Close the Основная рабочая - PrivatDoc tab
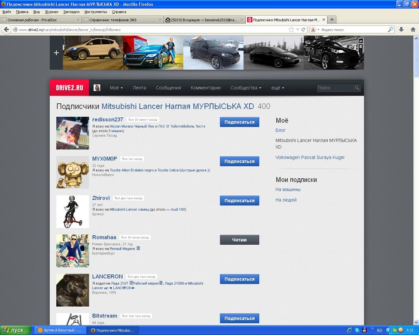This screenshot has height=335, width=419. (78, 20)
